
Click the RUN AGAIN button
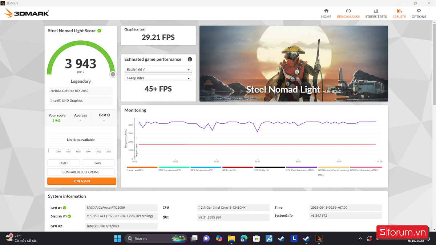[x=82, y=181]
